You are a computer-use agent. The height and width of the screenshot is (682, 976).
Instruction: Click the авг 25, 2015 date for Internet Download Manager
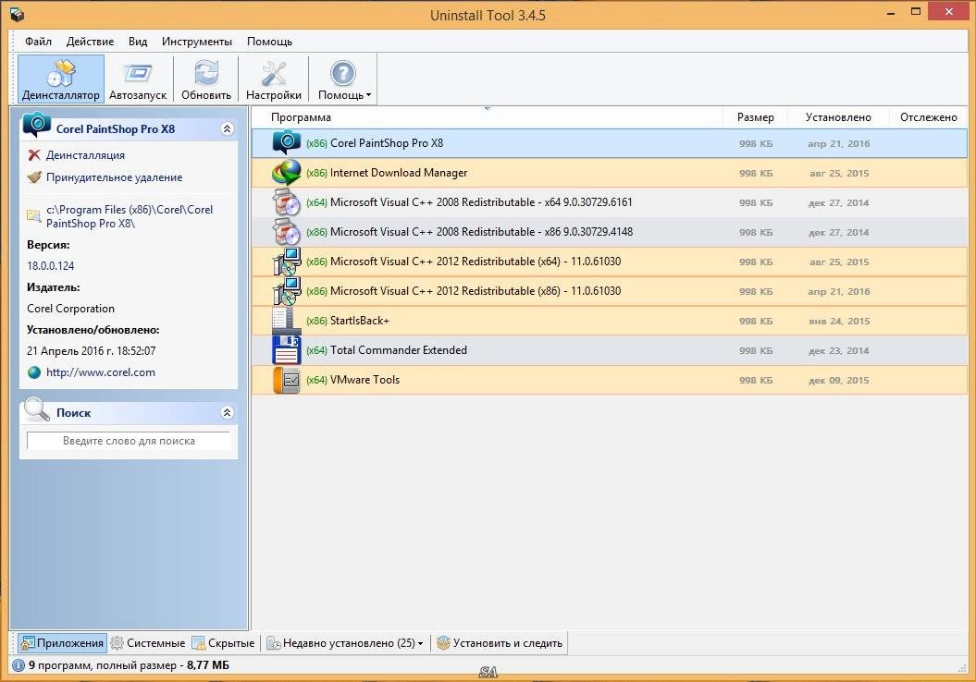(838, 174)
